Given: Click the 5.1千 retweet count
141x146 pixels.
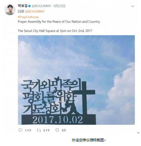Looking at the screenshot, I should pyautogui.click(x=46, y=130).
